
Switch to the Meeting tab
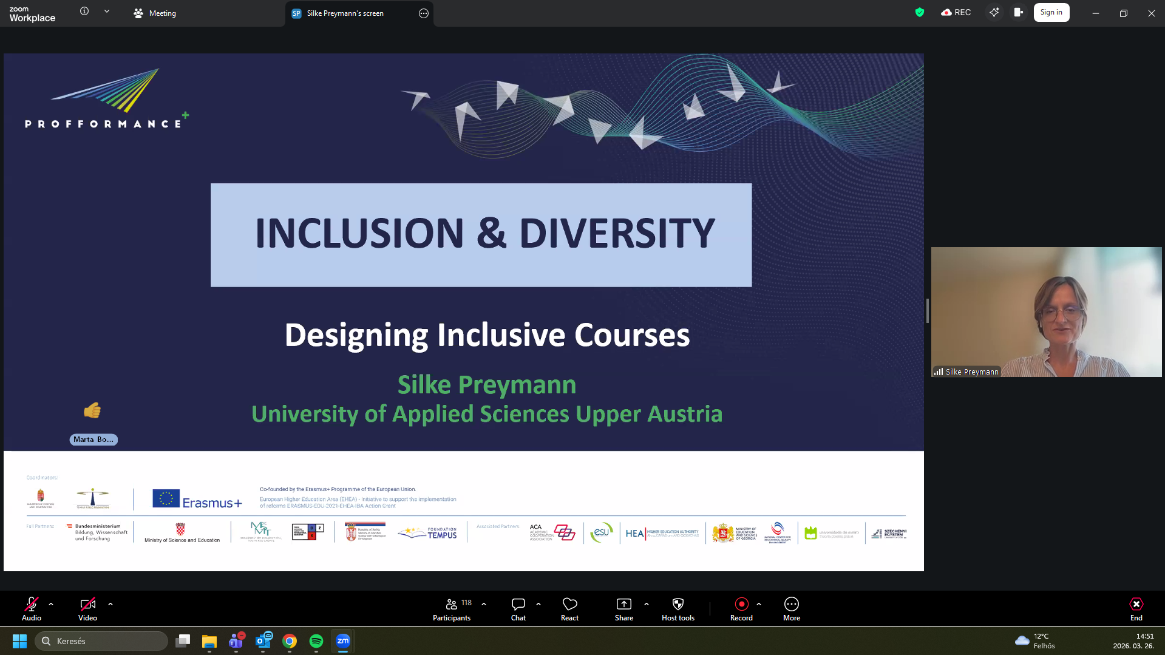[155, 13]
